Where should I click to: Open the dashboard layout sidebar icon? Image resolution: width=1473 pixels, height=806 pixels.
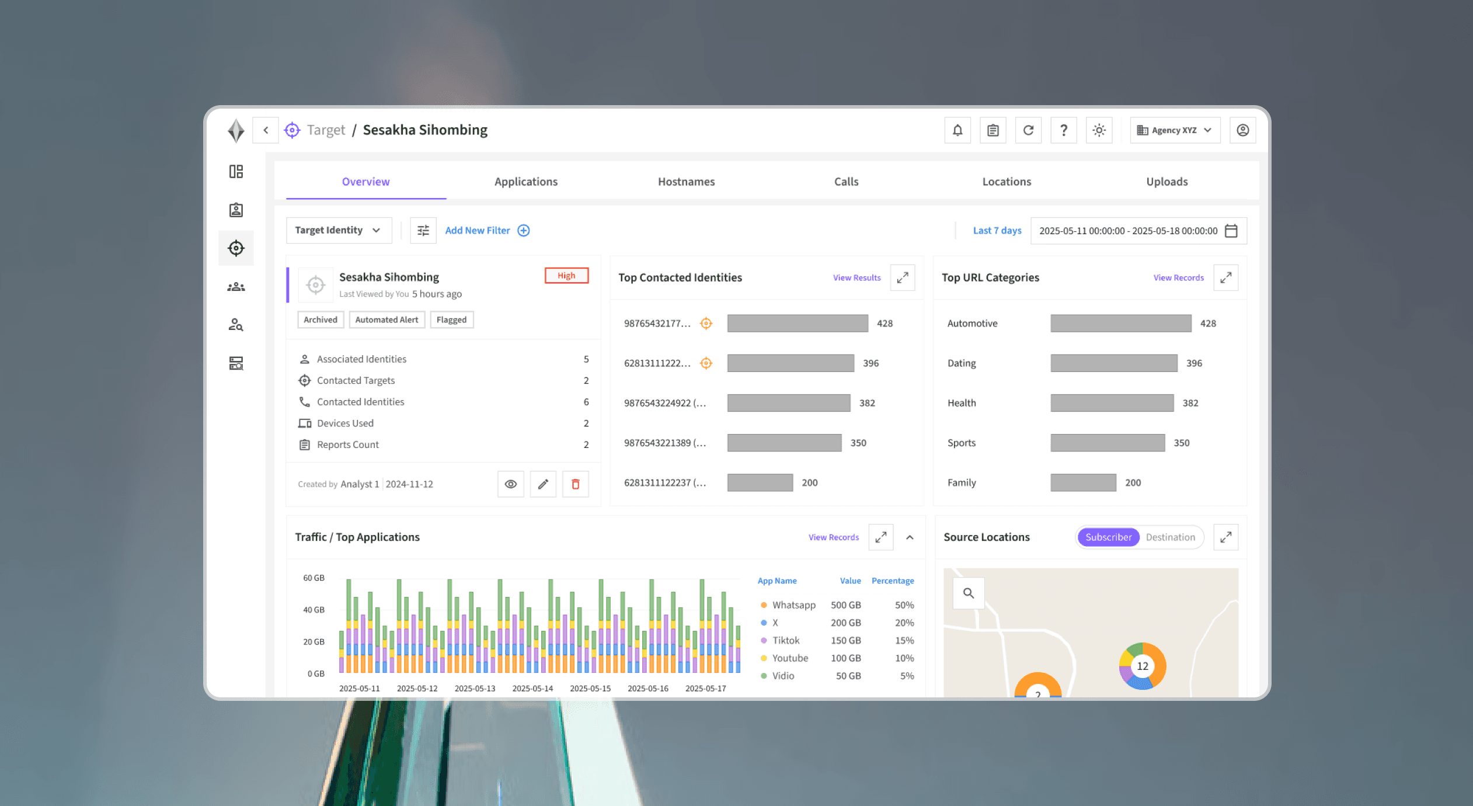(236, 172)
